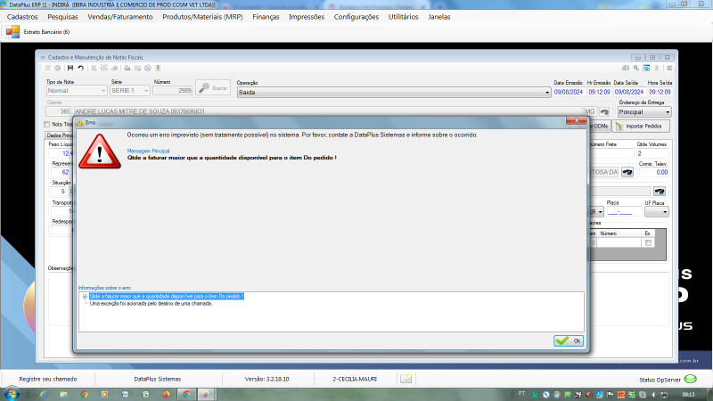Click the greyed circle-slash cancel toolbar icon
The height and width of the screenshot is (401, 713).
point(148,69)
